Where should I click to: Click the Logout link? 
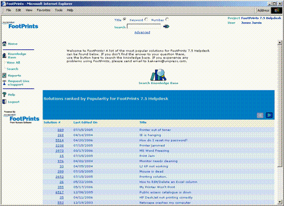14,102
